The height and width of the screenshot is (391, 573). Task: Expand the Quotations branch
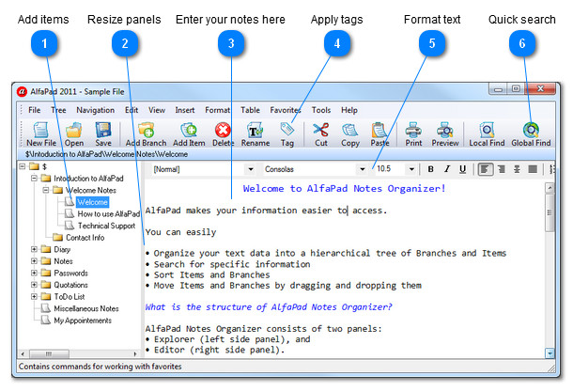[x=35, y=285]
